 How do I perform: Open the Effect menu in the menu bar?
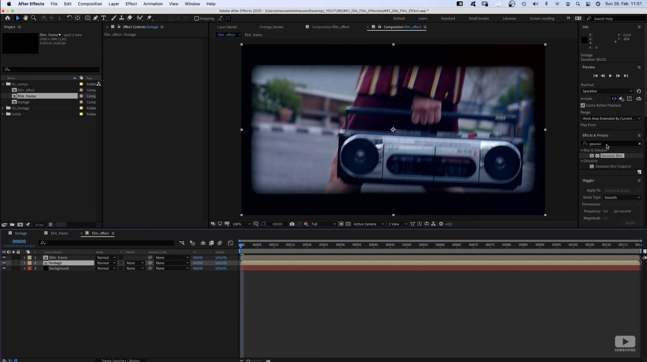pos(131,4)
